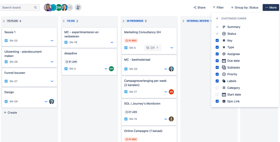Click the Epic Link lightning icon
The height and width of the screenshot is (142, 280).
coord(224,101)
